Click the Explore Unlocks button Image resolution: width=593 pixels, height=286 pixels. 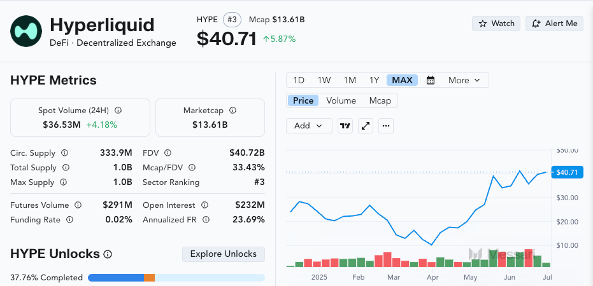224,254
